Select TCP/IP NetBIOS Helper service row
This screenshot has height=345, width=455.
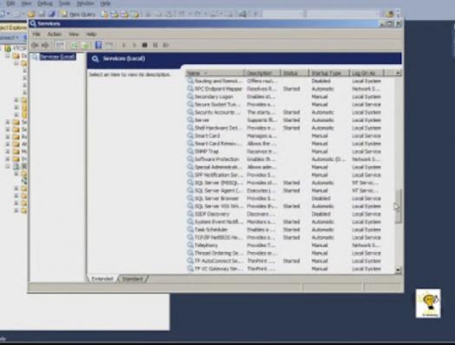[x=284, y=238]
